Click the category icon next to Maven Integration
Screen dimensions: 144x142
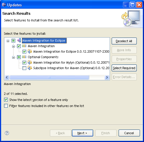(24, 46)
